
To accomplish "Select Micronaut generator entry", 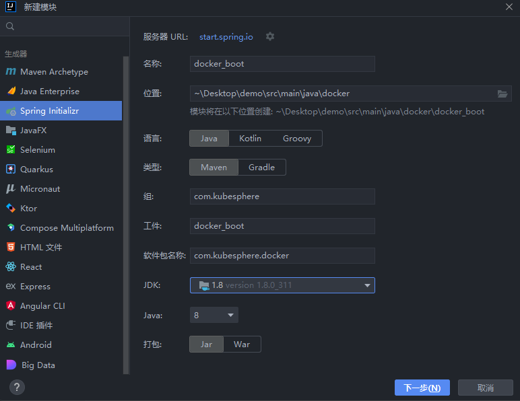I will click(x=61, y=189).
